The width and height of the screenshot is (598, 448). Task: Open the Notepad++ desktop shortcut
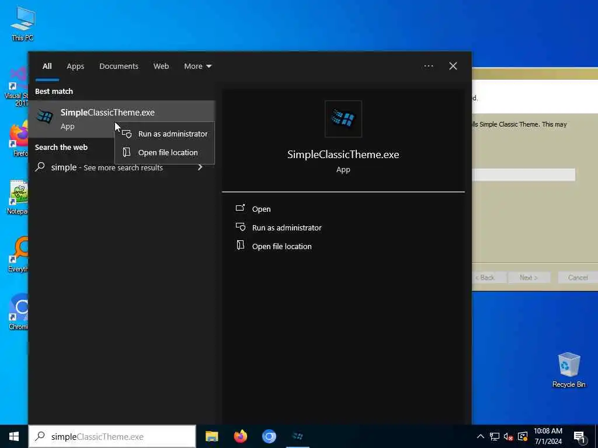[18, 197]
